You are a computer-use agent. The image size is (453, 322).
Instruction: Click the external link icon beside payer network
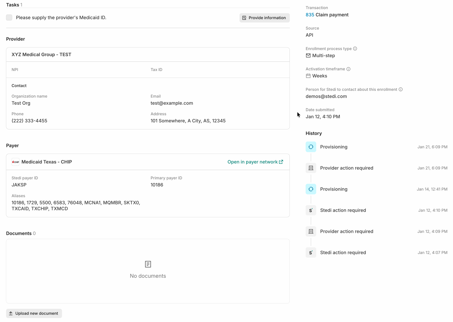click(x=281, y=162)
